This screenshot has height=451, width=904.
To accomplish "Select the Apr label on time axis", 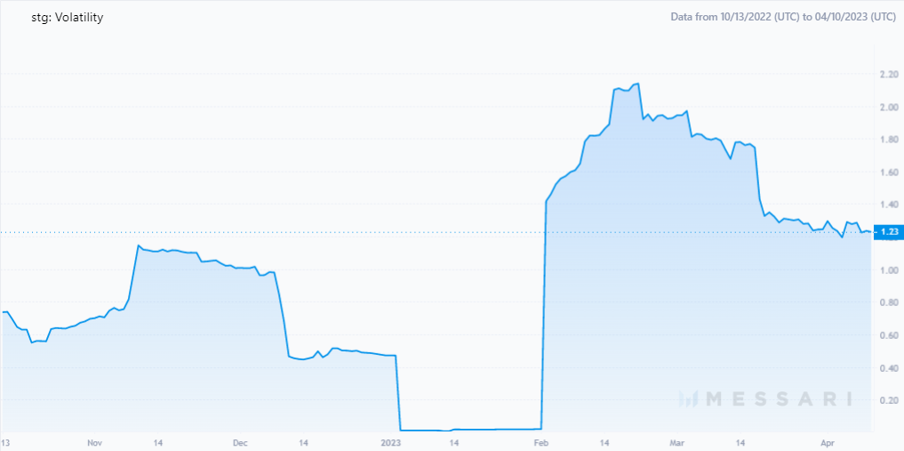I will click(x=829, y=443).
